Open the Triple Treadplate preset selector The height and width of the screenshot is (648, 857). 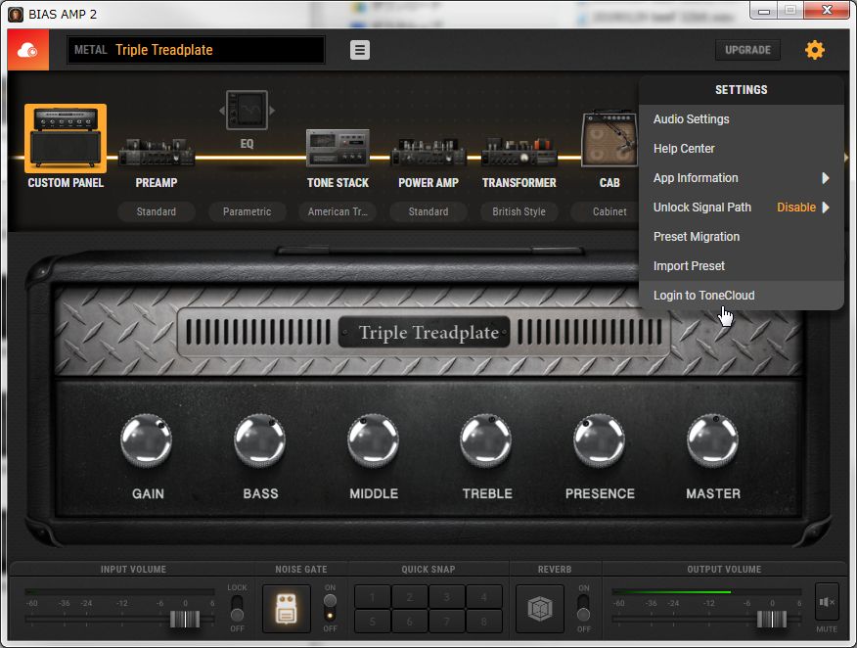pyautogui.click(x=197, y=50)
